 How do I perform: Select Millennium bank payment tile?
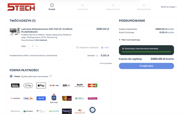[93, 98]
